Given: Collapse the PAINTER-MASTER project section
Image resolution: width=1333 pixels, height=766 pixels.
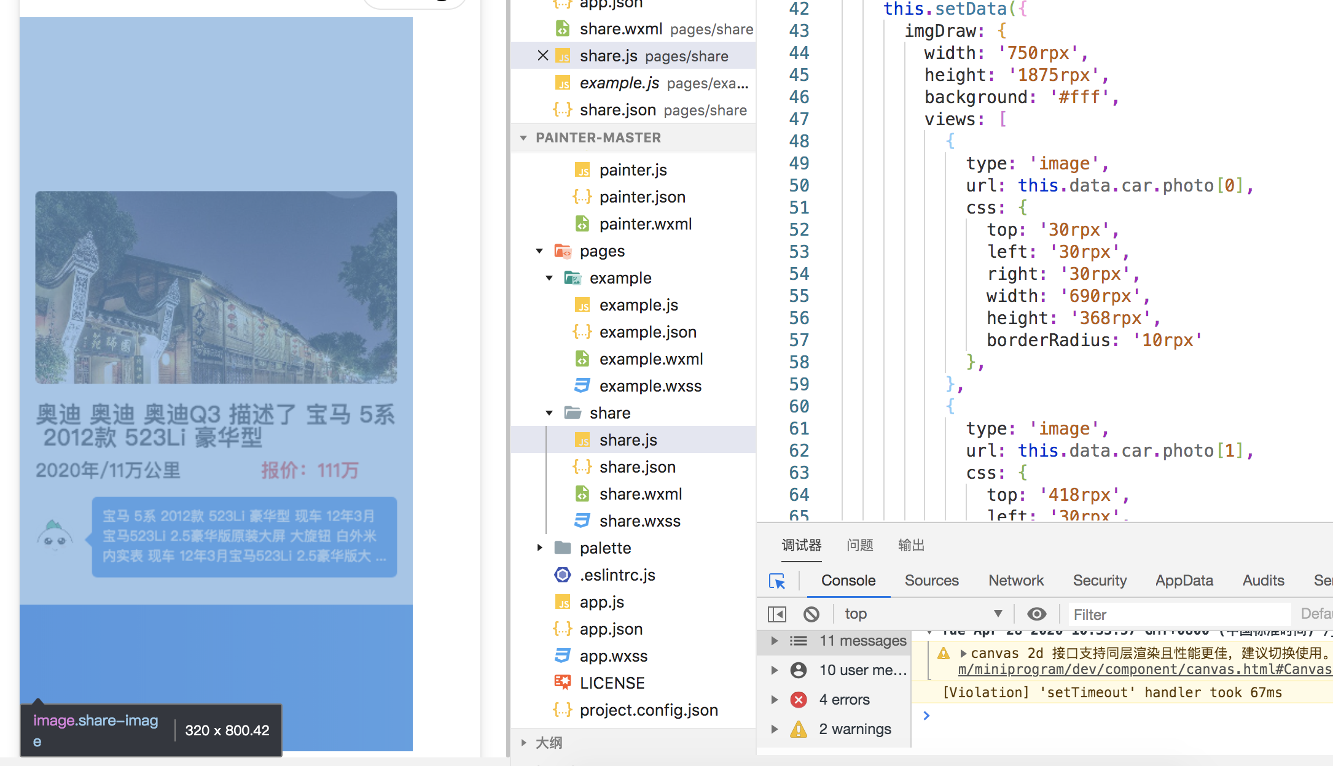Looking at the screenshot, I should coord(523,138).
